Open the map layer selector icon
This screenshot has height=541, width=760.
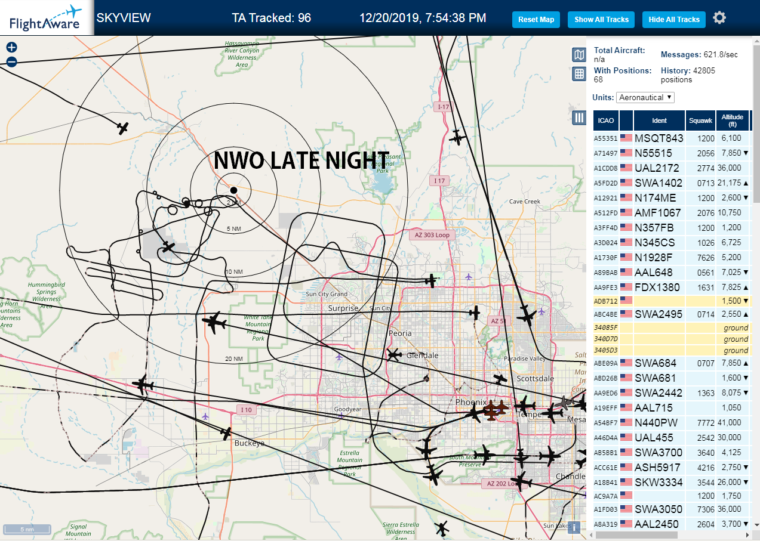click(579, 55)
